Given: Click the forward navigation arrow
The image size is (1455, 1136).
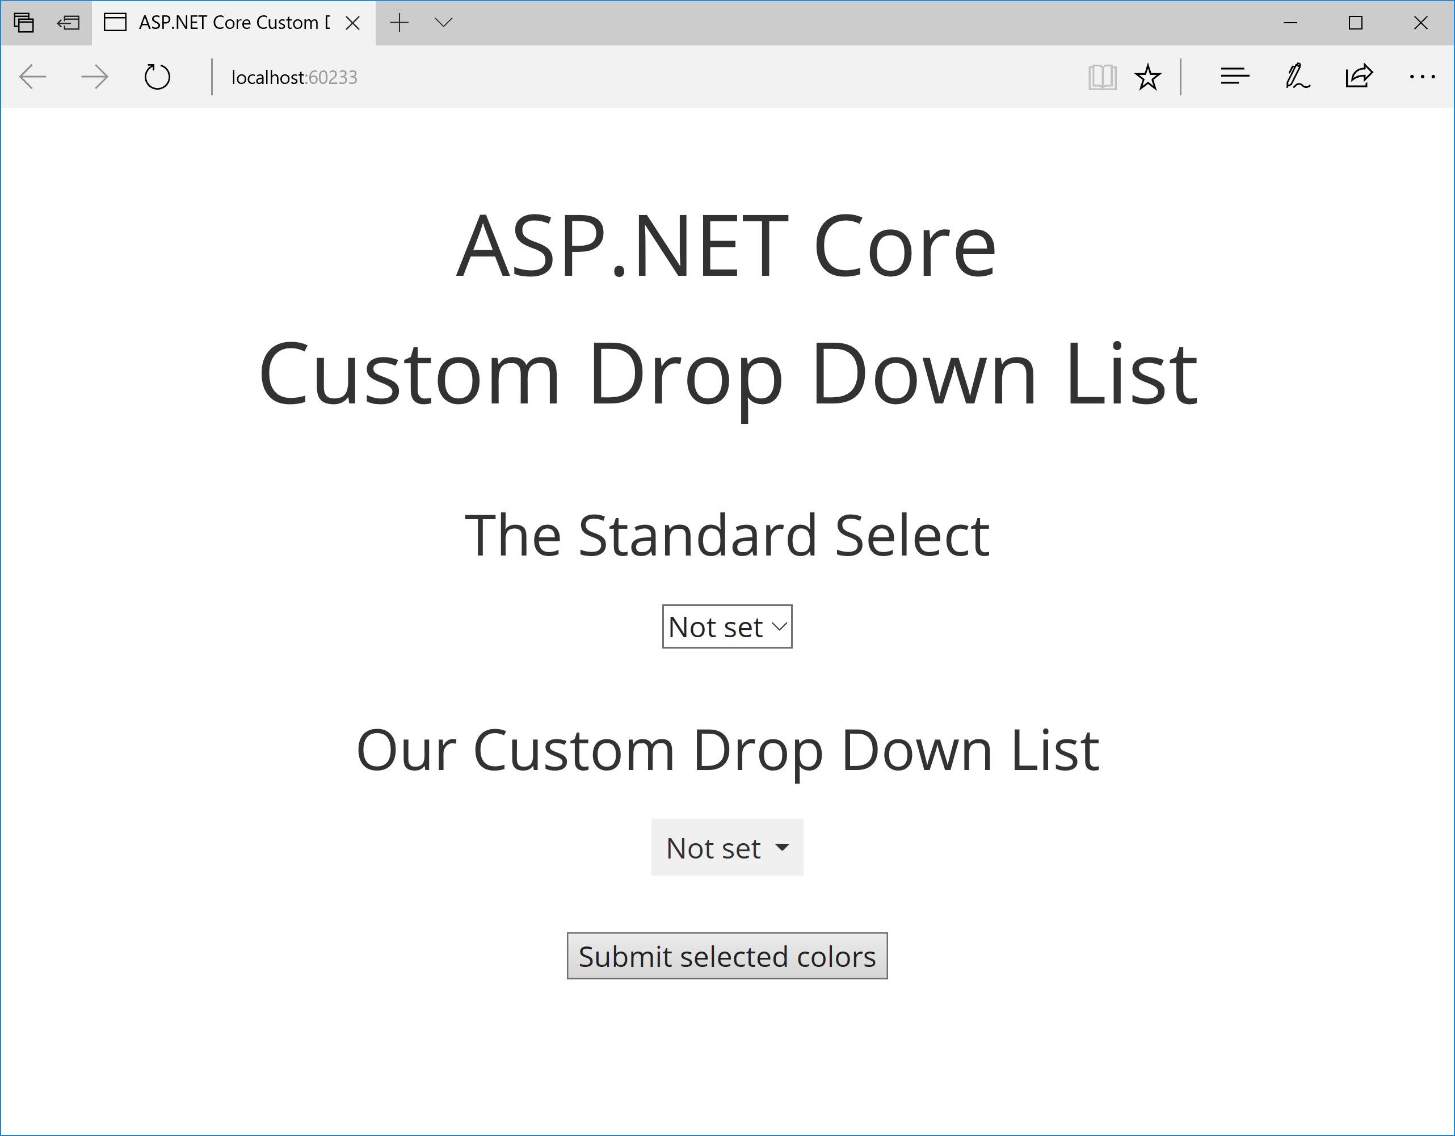Looking at the screenshot, I should point(94,77).
